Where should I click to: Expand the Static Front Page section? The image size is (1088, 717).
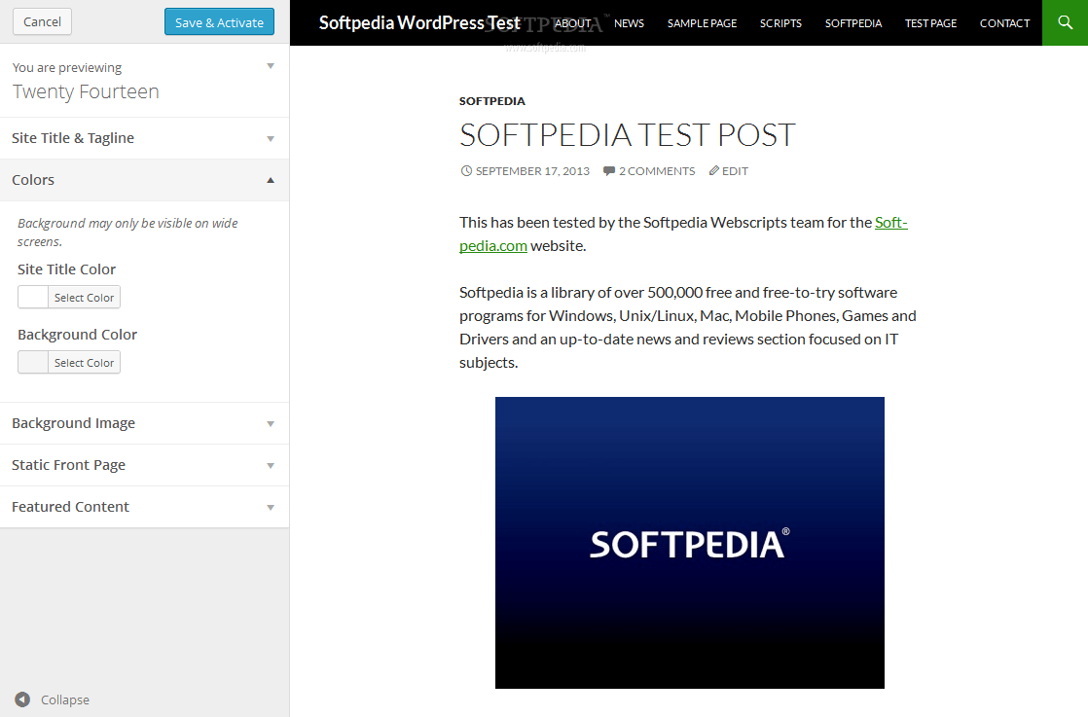144,465
